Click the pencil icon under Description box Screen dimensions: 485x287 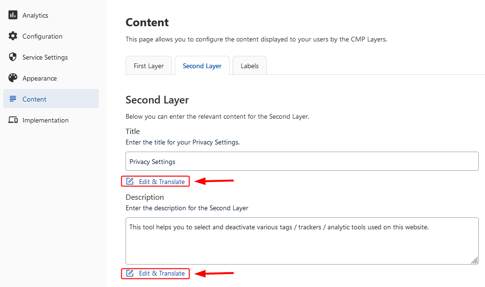coord(130,273)
